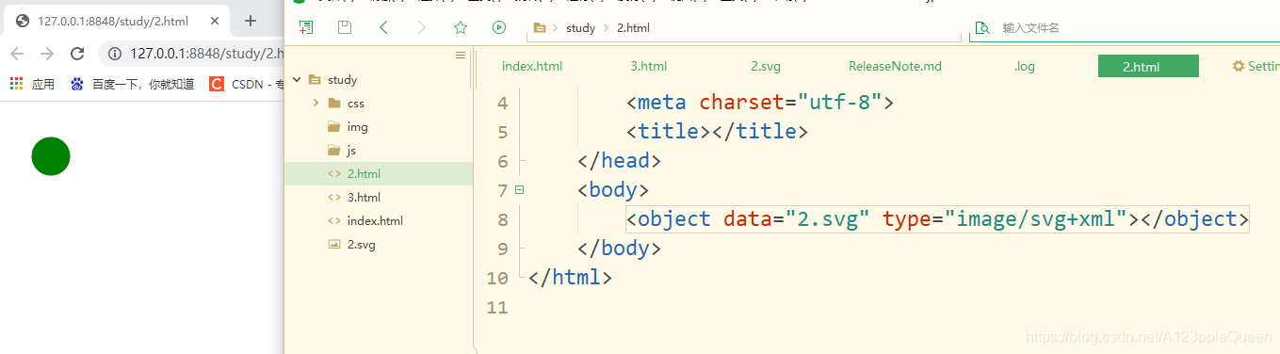The width and height of the screenshot is (1280, 354).
Task: Switch to the index.html editor tab
Action: point(532,66)
